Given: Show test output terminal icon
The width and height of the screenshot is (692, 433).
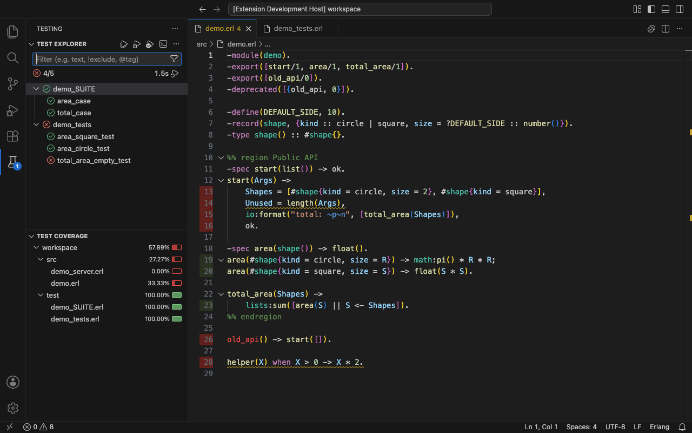Looking at the screenshot, I should [x=163, y=44].
